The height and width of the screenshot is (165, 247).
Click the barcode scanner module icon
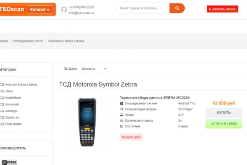click(121, 109)
